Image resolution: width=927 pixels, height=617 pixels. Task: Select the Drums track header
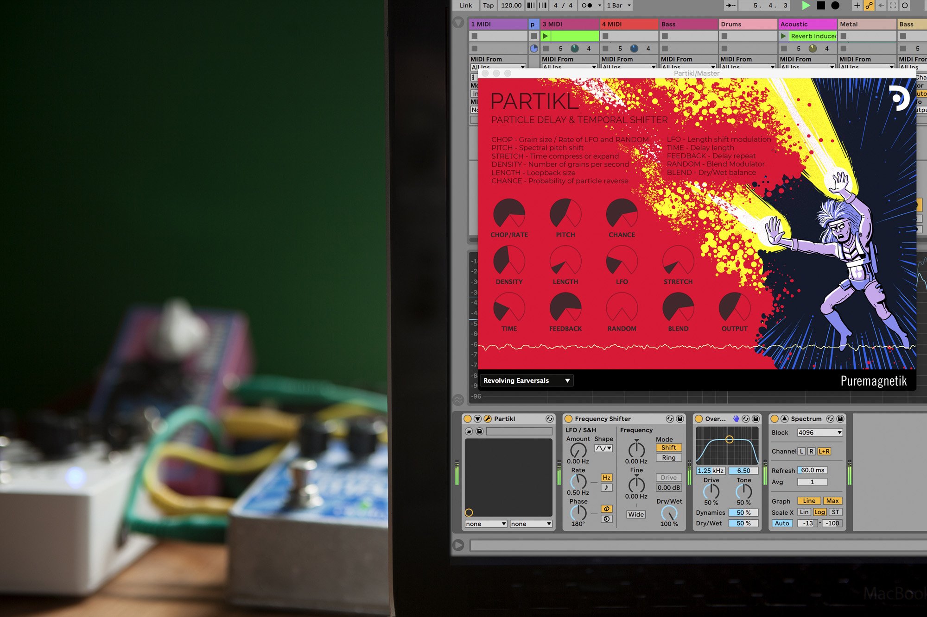tap(748, 24)
